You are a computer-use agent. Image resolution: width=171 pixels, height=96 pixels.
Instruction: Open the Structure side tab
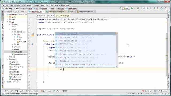point(2,27)
